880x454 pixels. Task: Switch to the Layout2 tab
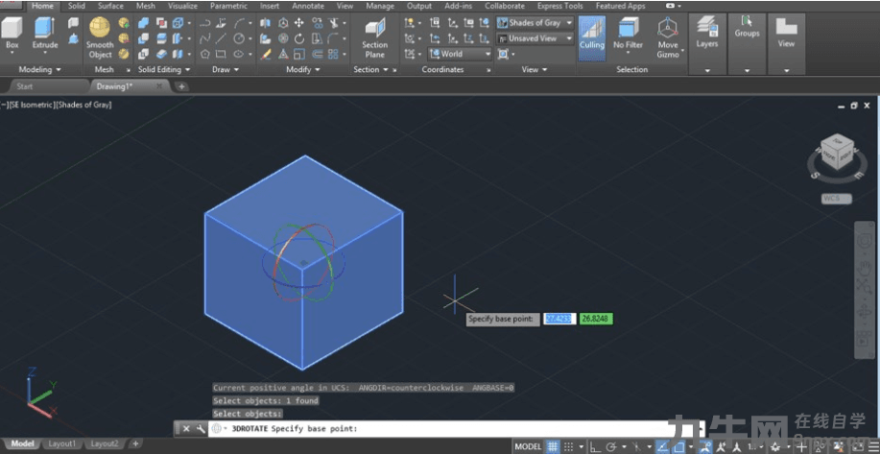105,443
